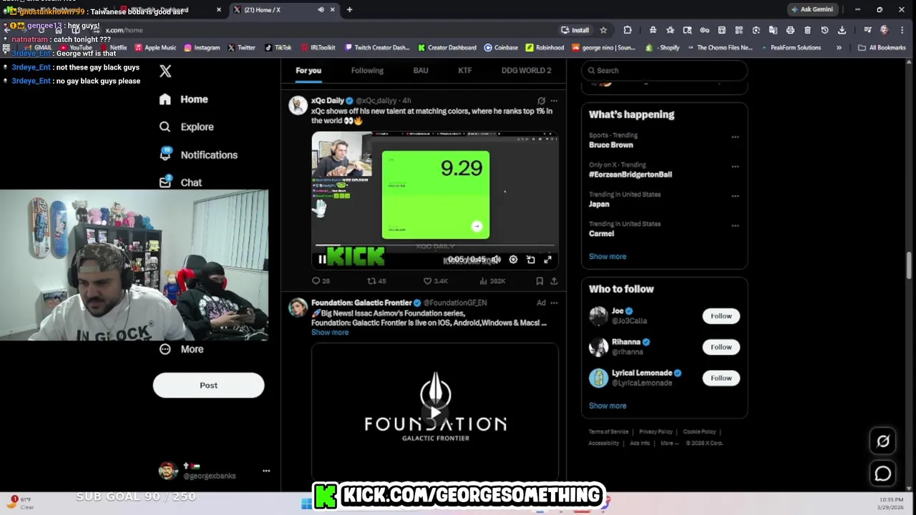The width and height of the screenshot is (916, 515).
Task: Open Shopify bookmark
Action: click(663, 48)
